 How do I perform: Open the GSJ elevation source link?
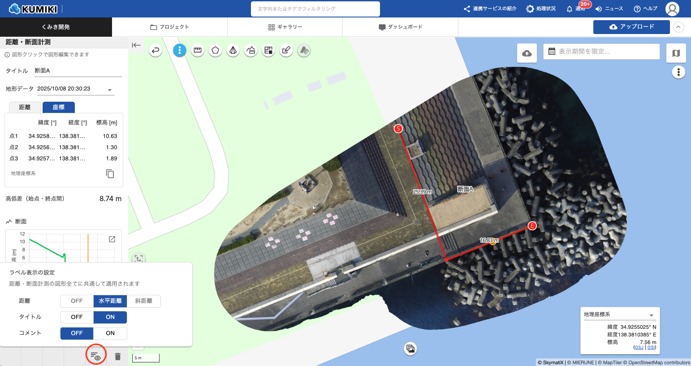point(639,348)
